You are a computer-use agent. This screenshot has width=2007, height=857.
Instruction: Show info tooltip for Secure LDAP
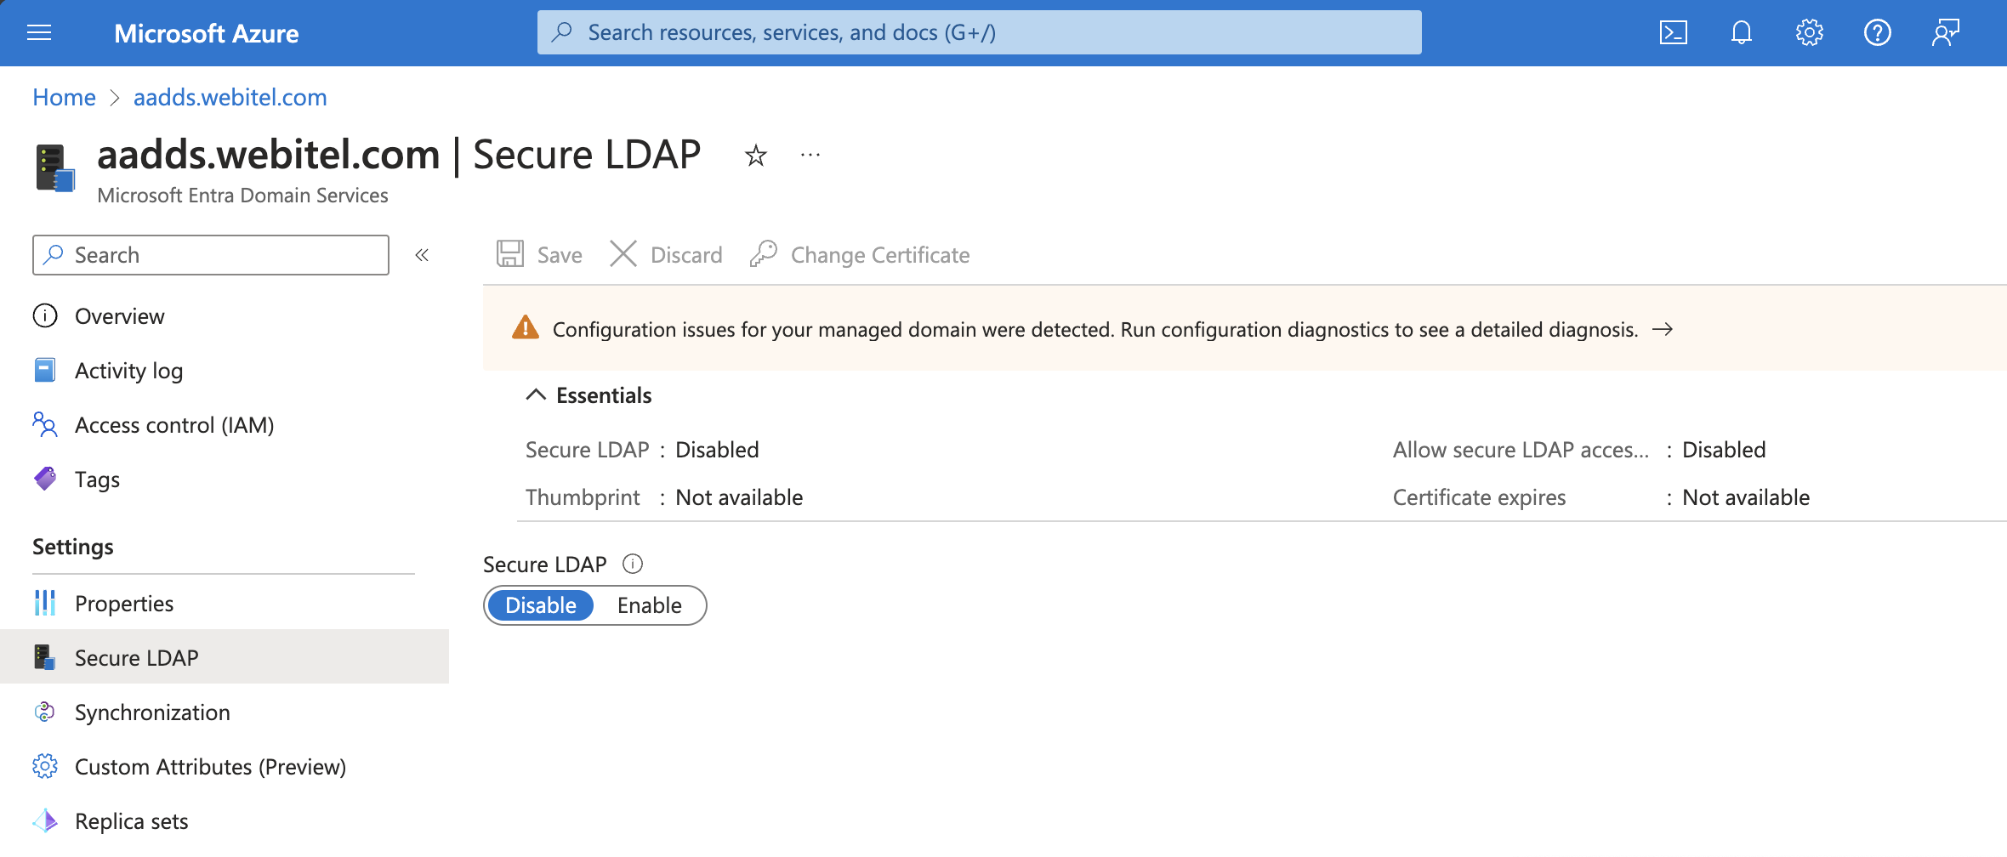[x=633, y=564]
